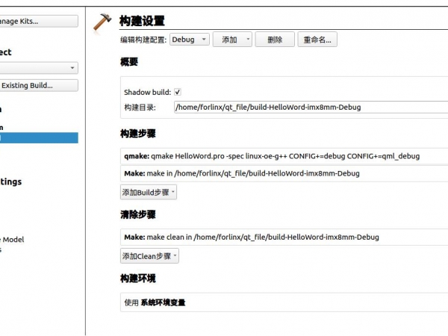Toggle the Shadow build checkbox
Screen dimensions: 448x336
(x=178, y=92)
